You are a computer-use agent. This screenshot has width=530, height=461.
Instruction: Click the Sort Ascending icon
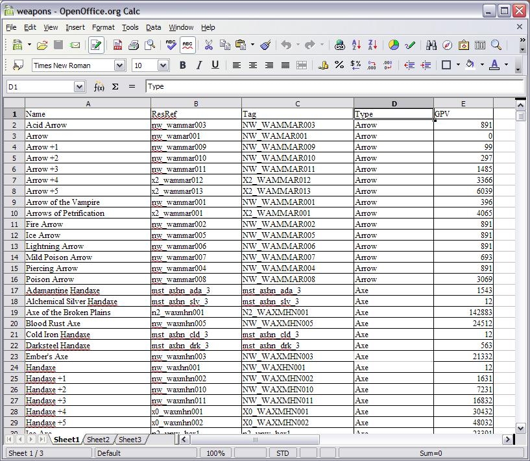[x=356, y=45]
